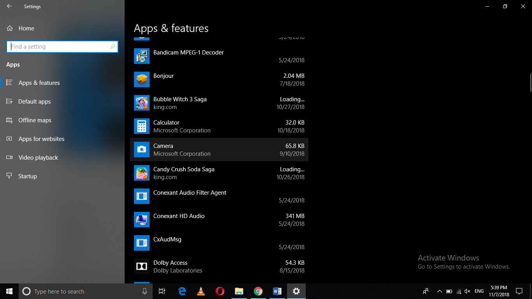
Task: Click the 341 MB size value
Action: tap(295, 216)
